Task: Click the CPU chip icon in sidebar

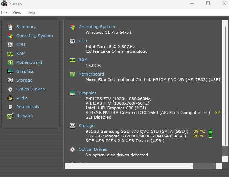Action: 10,45
